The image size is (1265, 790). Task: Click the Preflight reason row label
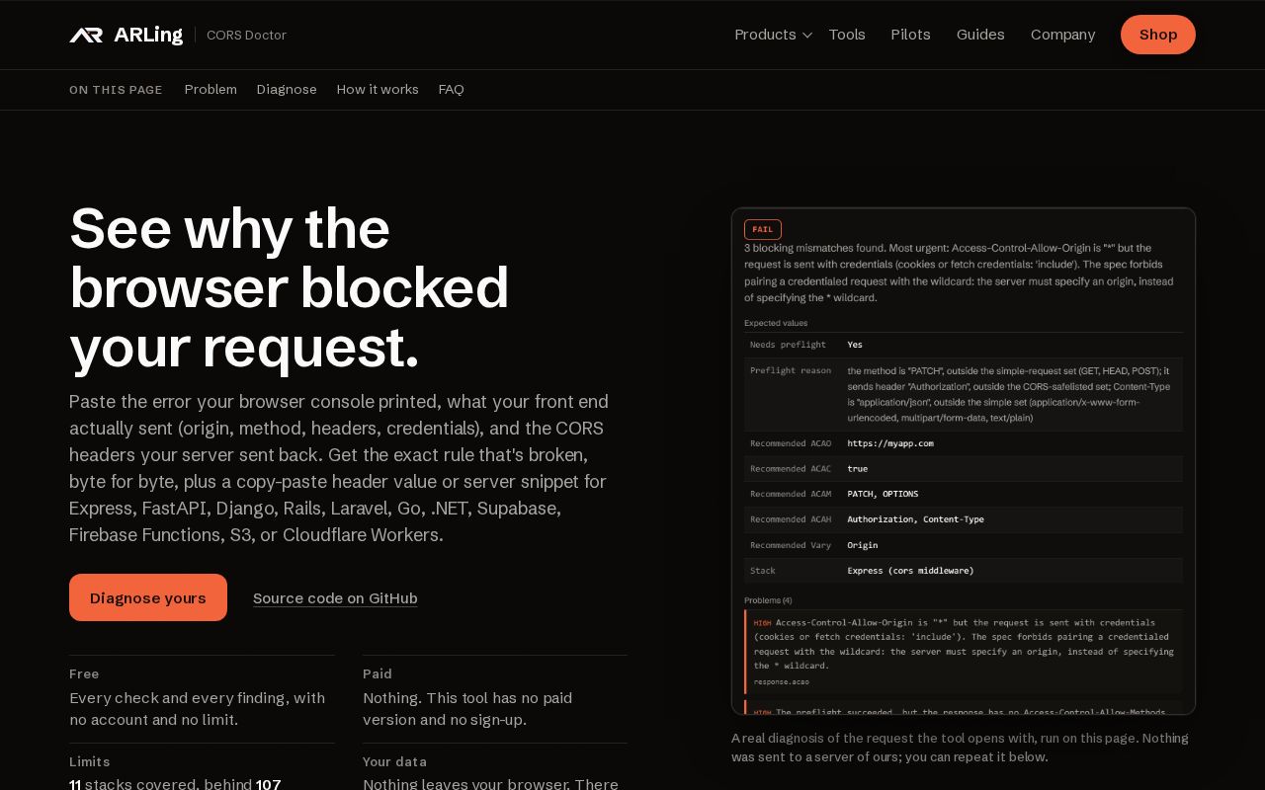[791, 370]
